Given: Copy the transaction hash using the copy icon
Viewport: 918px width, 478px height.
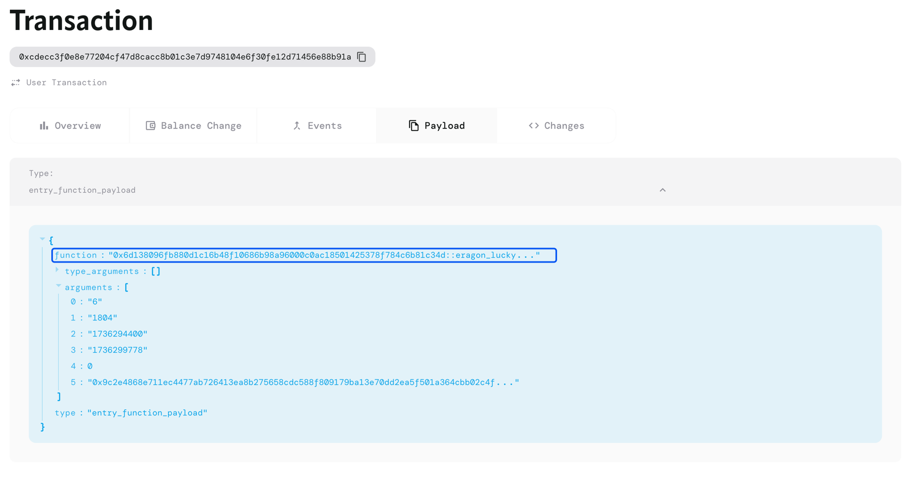Looking at the screenshot, I should tap(361, 57).
